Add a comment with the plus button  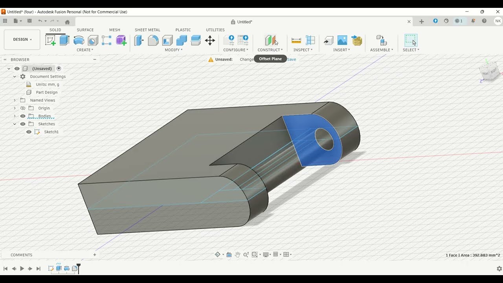94,255
